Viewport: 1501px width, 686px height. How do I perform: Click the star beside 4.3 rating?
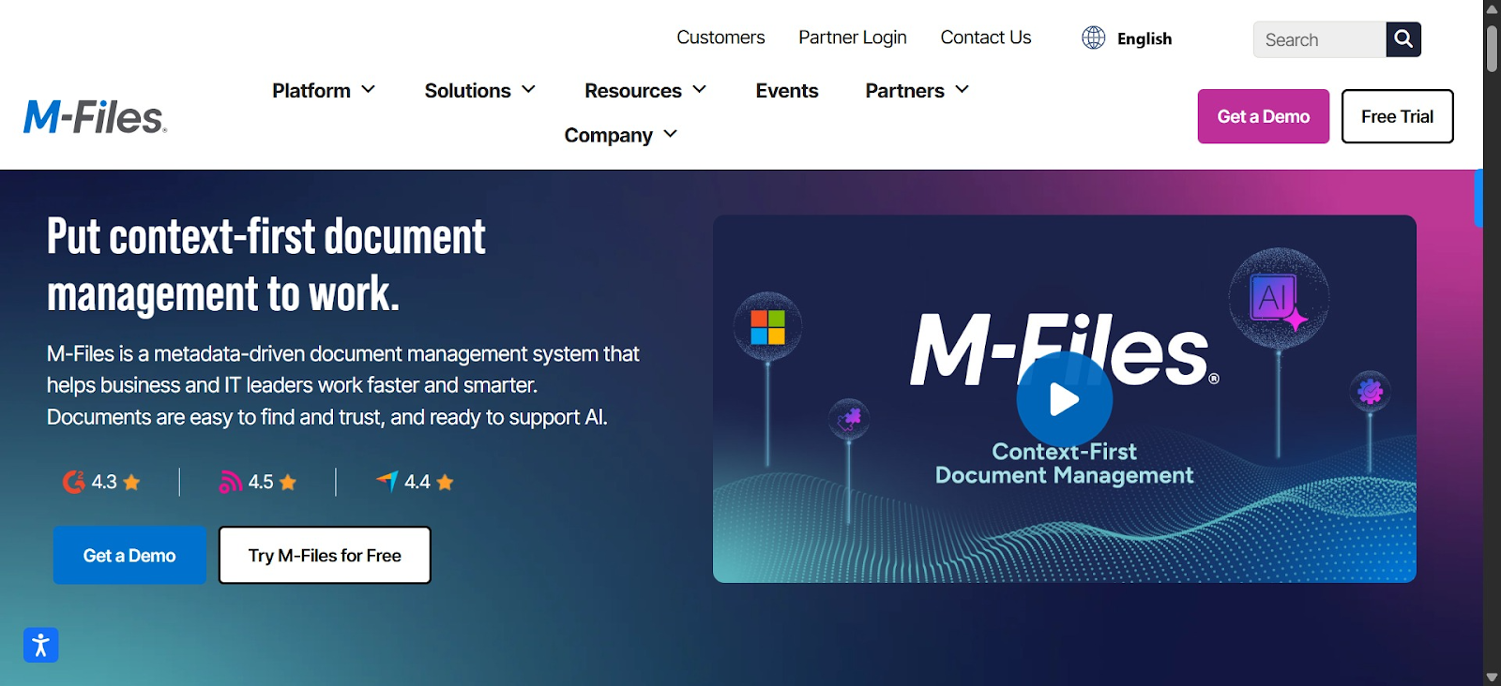pyautogui.click(x=131, y=482)
